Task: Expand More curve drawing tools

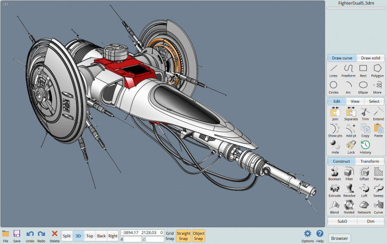Action: click(377, 87)
